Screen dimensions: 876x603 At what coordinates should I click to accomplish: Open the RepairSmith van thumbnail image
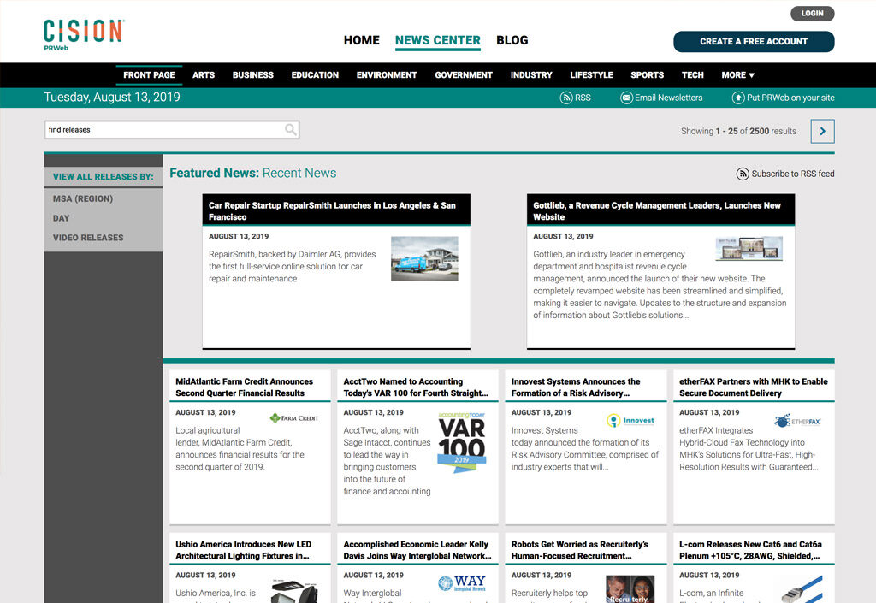(424, 258)
